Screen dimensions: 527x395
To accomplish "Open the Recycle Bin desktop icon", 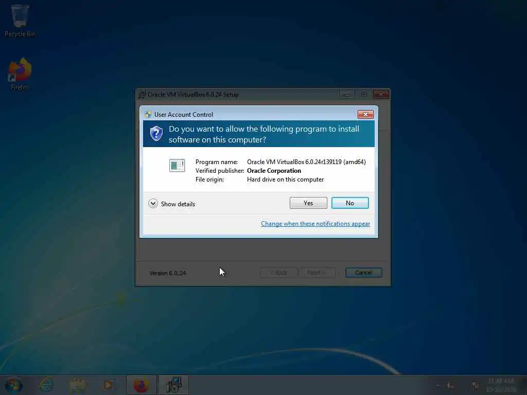I will (20, 21).
